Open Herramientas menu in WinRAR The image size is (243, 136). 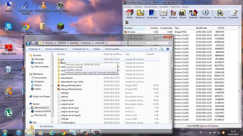151,7
